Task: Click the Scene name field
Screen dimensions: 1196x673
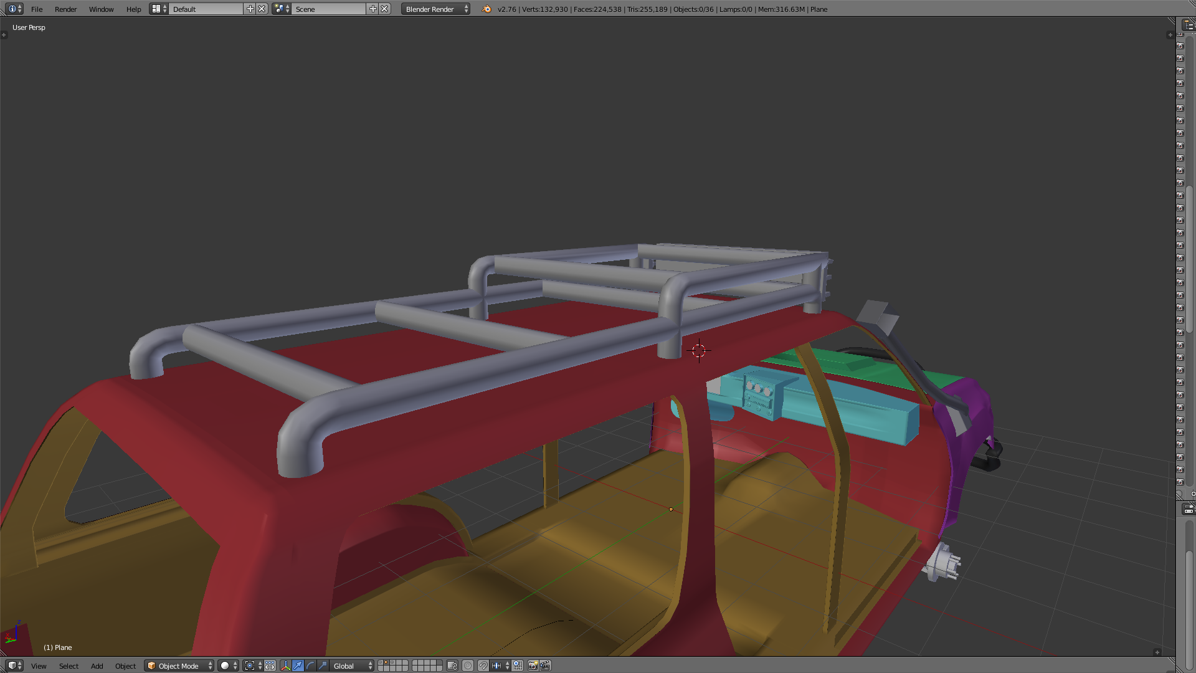Action: click(328, 9)
